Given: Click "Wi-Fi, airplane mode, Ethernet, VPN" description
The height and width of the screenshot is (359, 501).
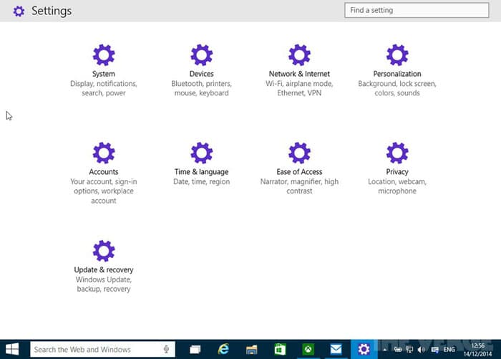Looking at the screenshot, I should tap(299, 88).
